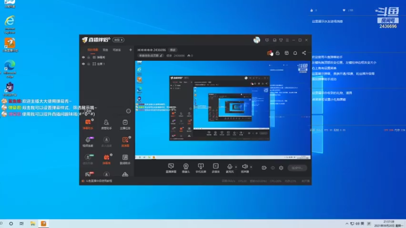Screen dimensions: 406x228
Task: Open Internet Explorer desktop icon
Action: (10, 25)
